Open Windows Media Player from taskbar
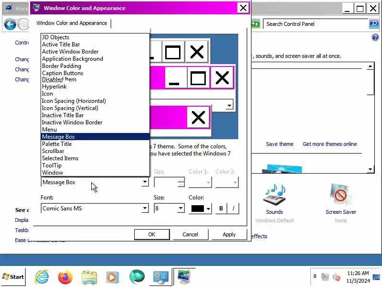The image size is (382, 287). (x=113, y=277)
